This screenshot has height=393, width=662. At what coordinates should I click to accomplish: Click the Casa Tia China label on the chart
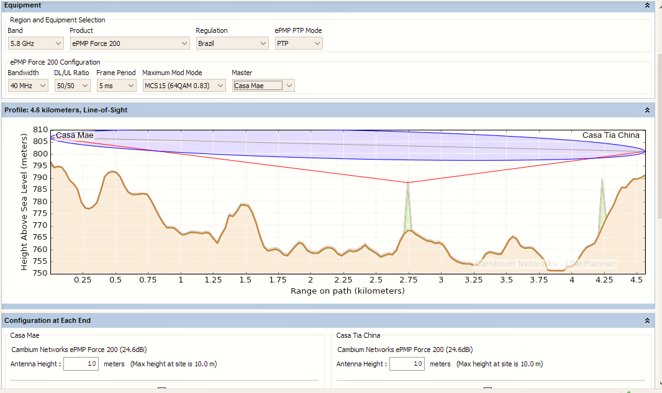(x=610, y=135)
